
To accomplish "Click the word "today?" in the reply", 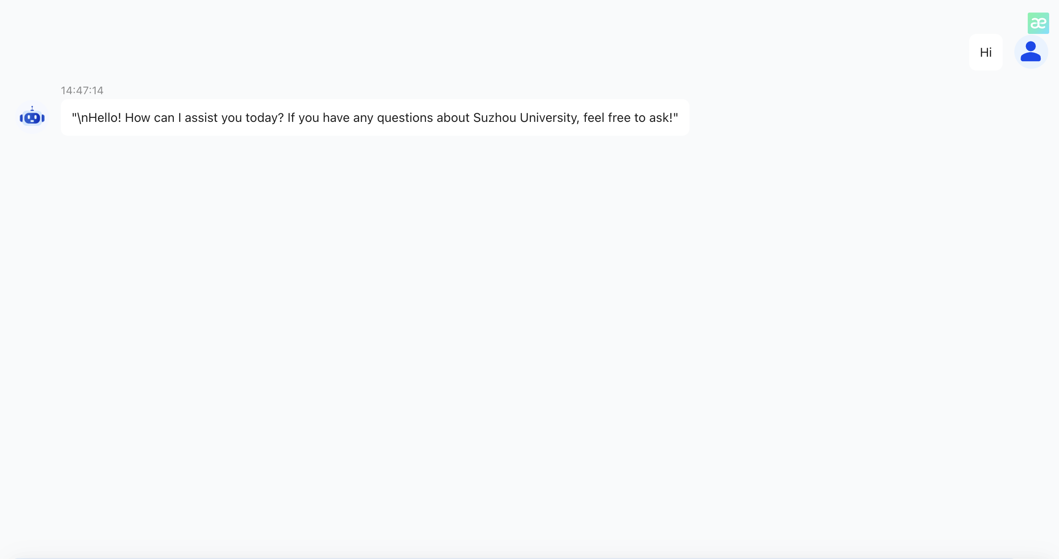I will pos(265,117).
